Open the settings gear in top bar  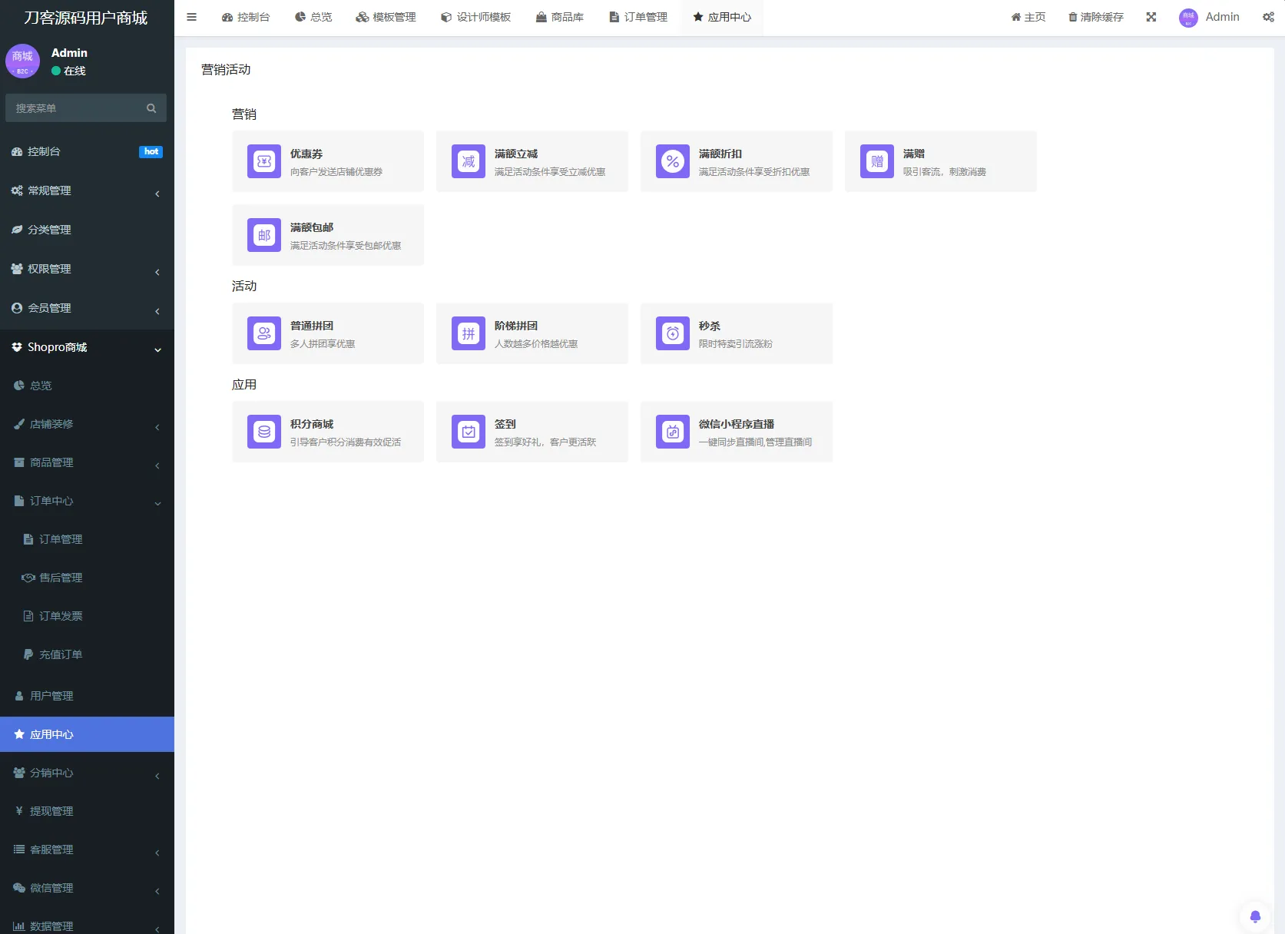pos(1268,16)
